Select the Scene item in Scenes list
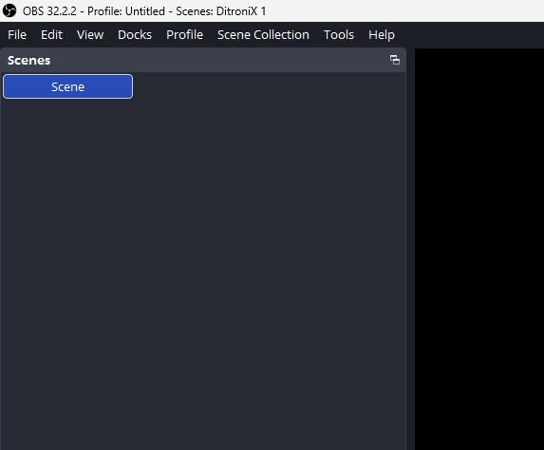The height and width of the screenshot is (450, 544). [x=68, y=86]
